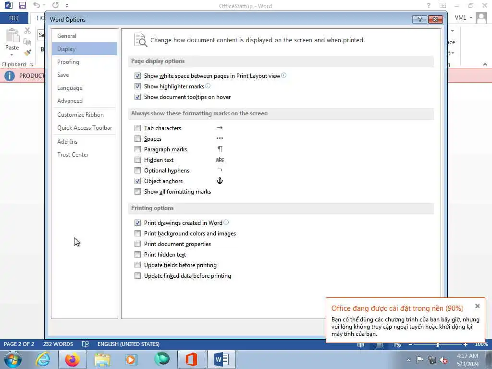This screenshot has width=492, height=369.
Task: Click ENGLISH (UNITED STATES) language indicator
Action: [128, 344]
